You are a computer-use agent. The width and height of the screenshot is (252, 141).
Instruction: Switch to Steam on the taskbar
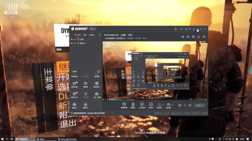(46, 139)
